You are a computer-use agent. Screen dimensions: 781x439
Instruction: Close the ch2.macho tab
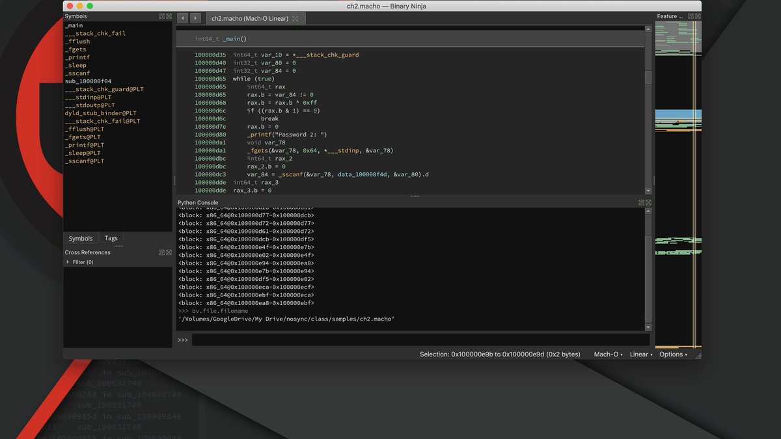(295, 19)
